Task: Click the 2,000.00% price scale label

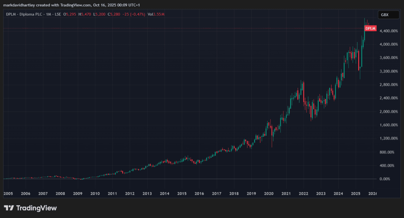Action: point(384,112)
